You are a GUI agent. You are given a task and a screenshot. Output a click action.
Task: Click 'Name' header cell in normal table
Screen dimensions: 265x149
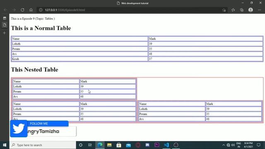(x=79, y=38)
